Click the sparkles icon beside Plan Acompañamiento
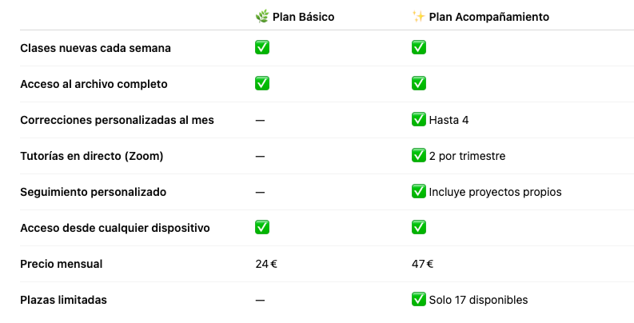 [x=418, y=16]
